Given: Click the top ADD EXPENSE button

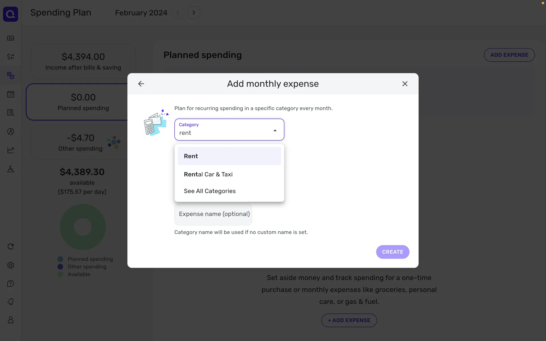Looking at the screenshot, I should click(x=509, y=55).
